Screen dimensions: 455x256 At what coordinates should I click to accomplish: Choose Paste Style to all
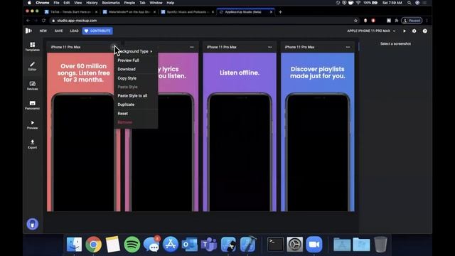(136, 95)
